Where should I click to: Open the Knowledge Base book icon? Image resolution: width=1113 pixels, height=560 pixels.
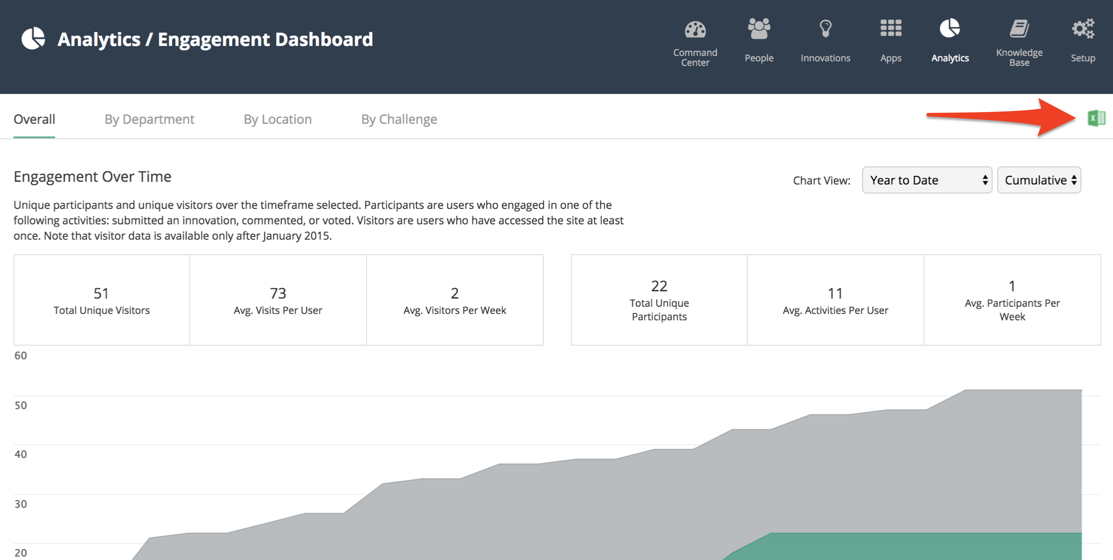coord(1019,29)
